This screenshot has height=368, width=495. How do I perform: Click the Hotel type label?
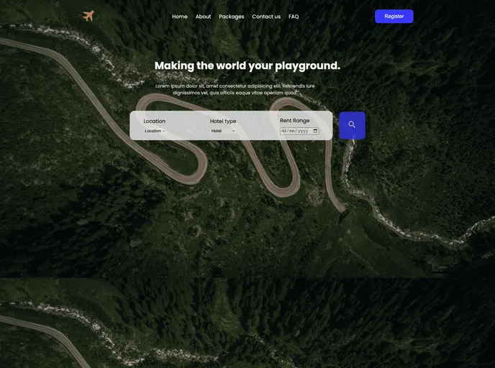coord(223,121)
